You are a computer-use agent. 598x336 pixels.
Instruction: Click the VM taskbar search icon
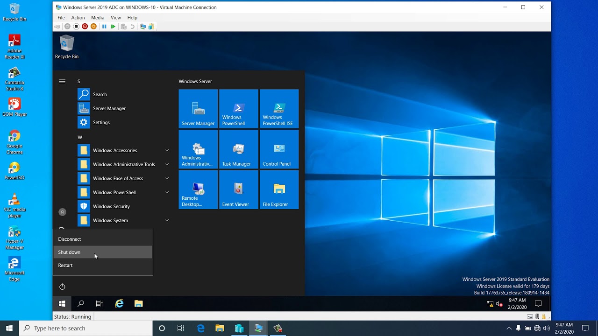point(80,304)
